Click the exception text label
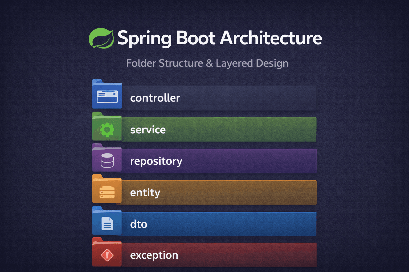409x272 pixels. (154, 255)
